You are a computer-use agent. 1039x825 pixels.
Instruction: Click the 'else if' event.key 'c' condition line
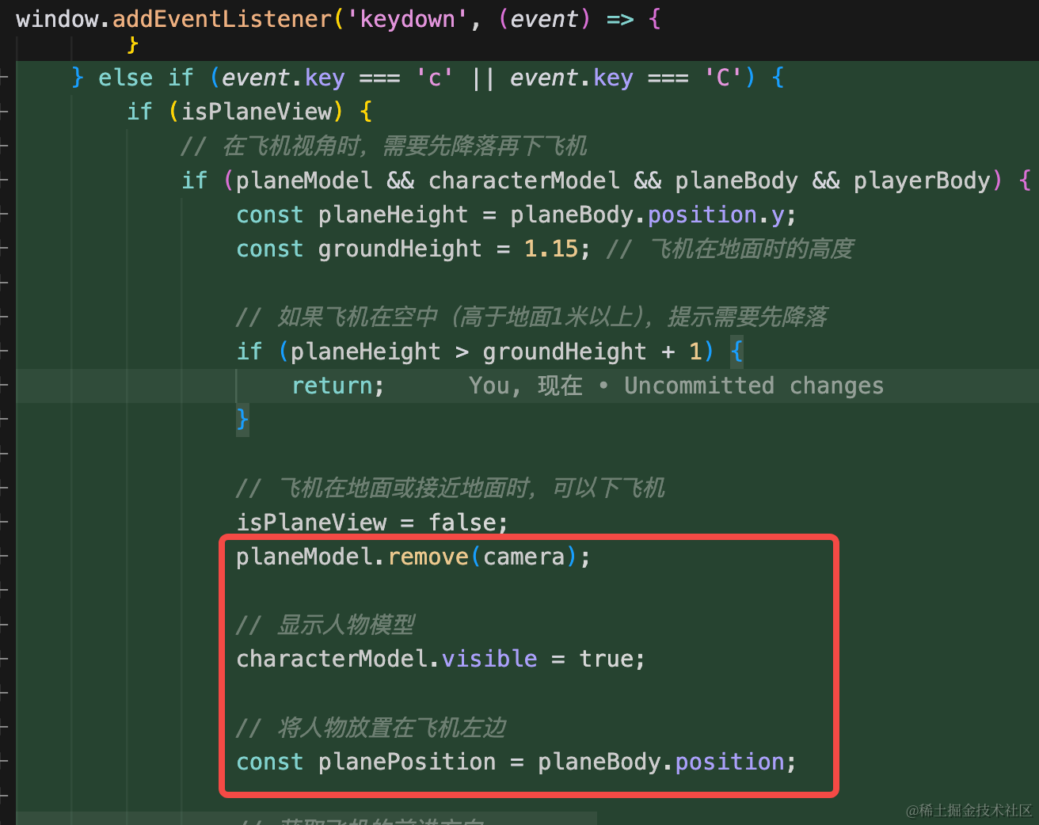tap(428, 78)
